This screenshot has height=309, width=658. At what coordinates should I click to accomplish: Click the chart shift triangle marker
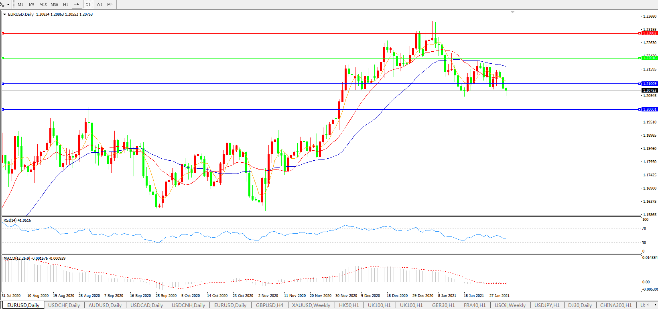[512, 12]
